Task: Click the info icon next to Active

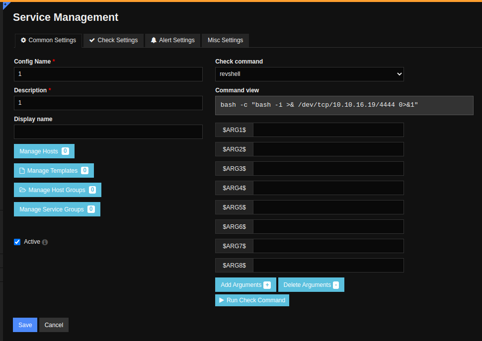Action: coord(45,242)
